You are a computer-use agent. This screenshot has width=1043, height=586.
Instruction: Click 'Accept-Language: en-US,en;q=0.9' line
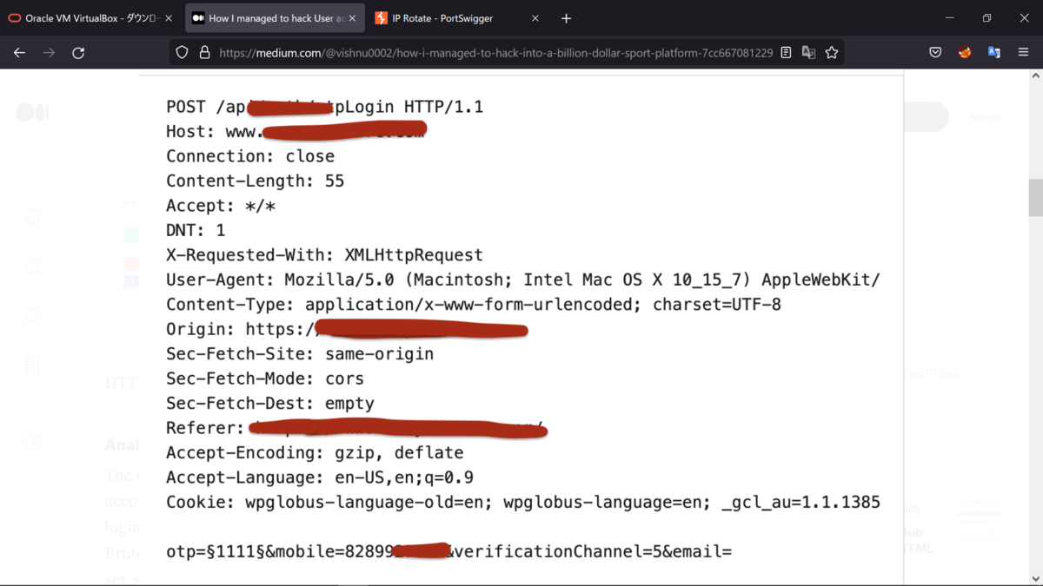click(320, 477)
